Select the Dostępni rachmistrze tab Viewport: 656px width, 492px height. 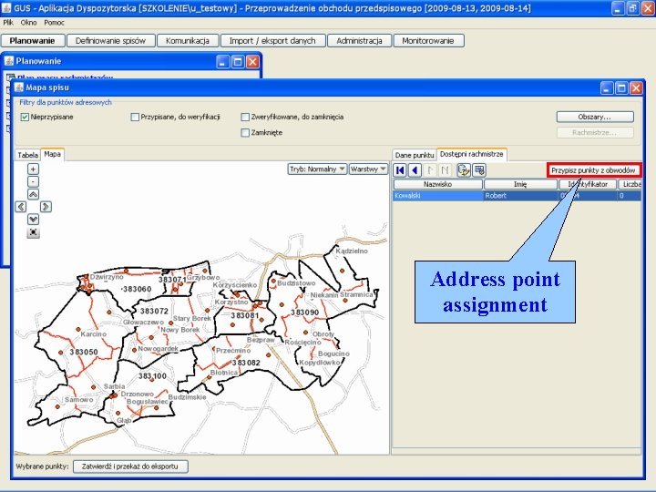coord(472,154)
